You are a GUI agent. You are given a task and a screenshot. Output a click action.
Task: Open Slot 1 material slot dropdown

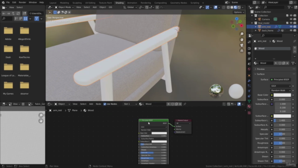(130, 104)
